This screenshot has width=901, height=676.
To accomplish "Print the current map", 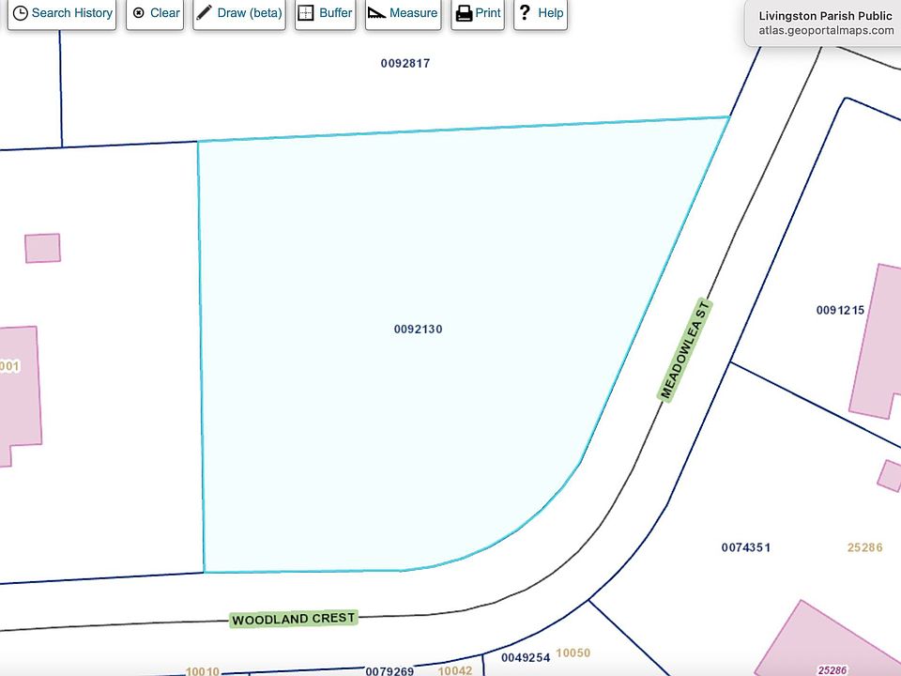I will 478,13.
